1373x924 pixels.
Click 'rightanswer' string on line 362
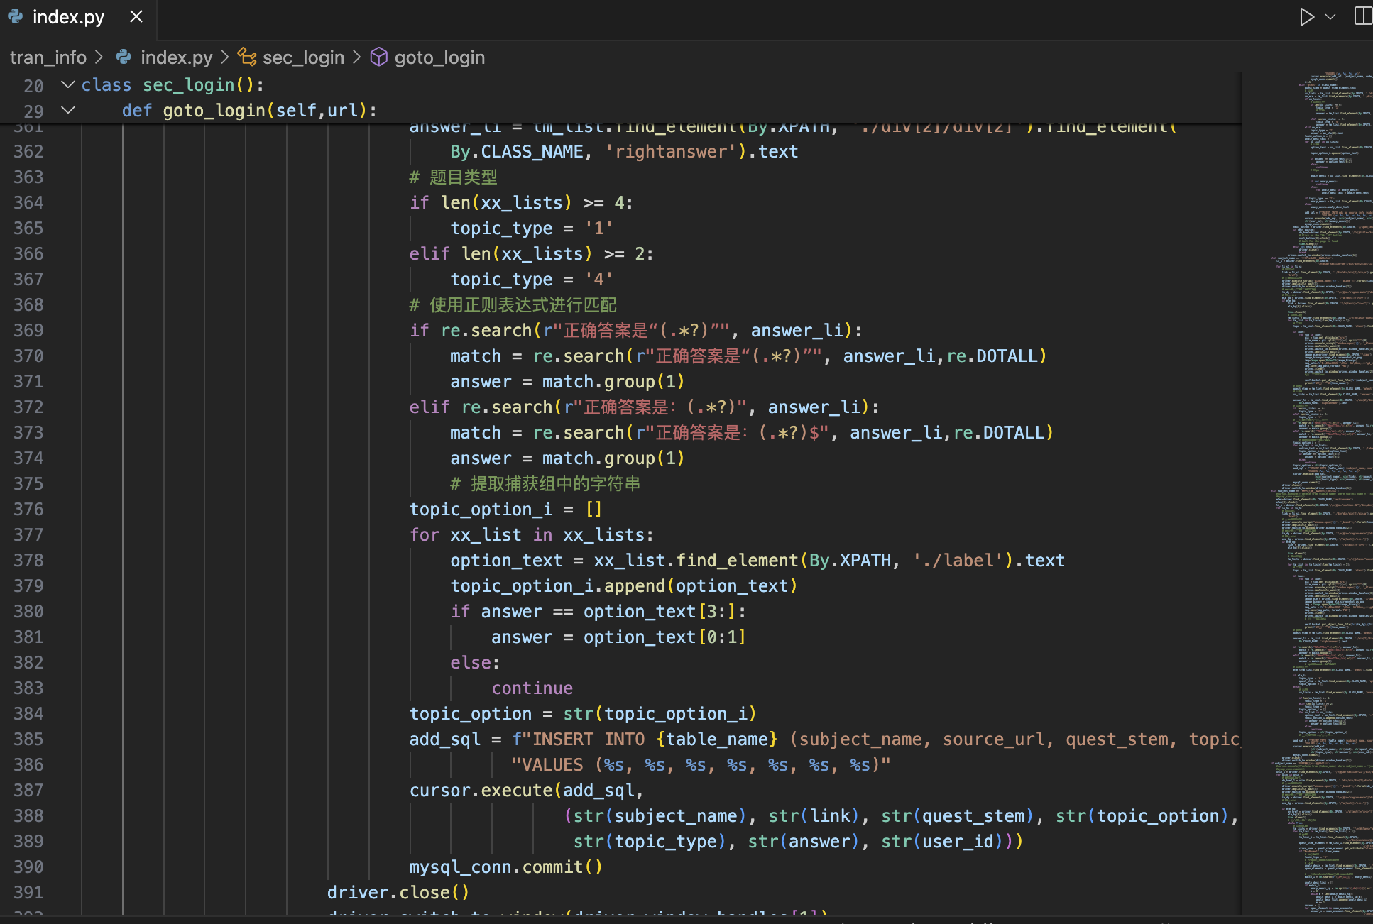[x=671, y=152]
